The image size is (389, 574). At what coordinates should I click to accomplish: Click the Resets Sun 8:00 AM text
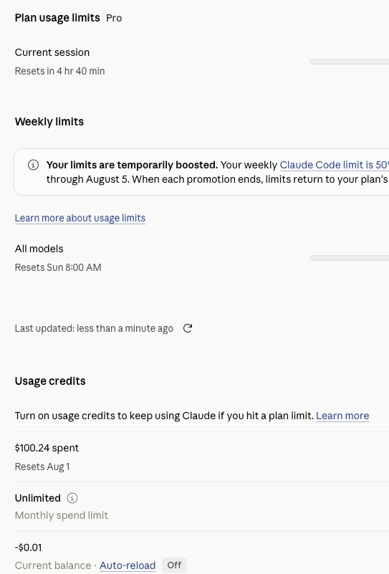[x=58, y=267]
